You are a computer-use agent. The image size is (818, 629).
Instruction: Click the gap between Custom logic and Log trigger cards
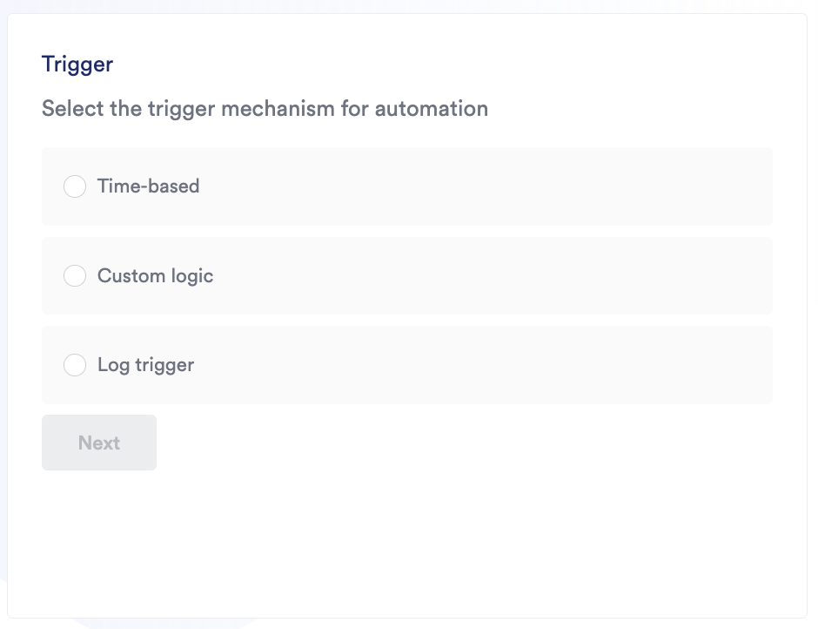(407, 321)
